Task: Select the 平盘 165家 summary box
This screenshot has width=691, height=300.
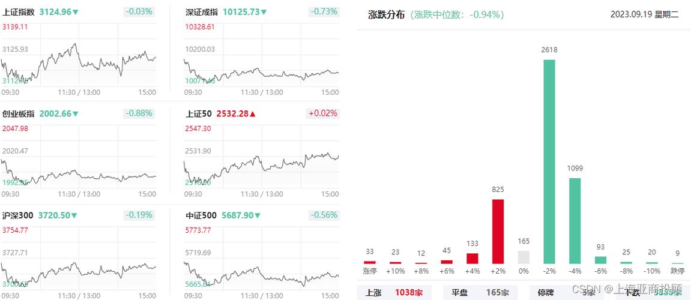Action: [480, 292]
